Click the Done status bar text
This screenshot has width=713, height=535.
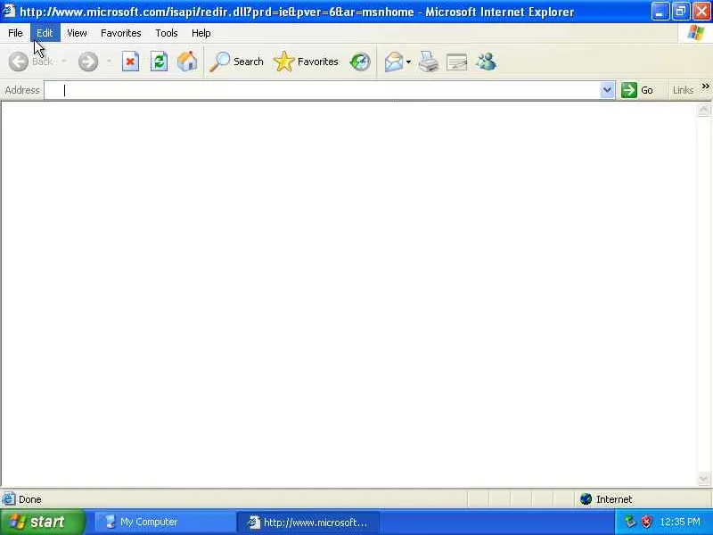pyautogui.click(x=30, y=499)
